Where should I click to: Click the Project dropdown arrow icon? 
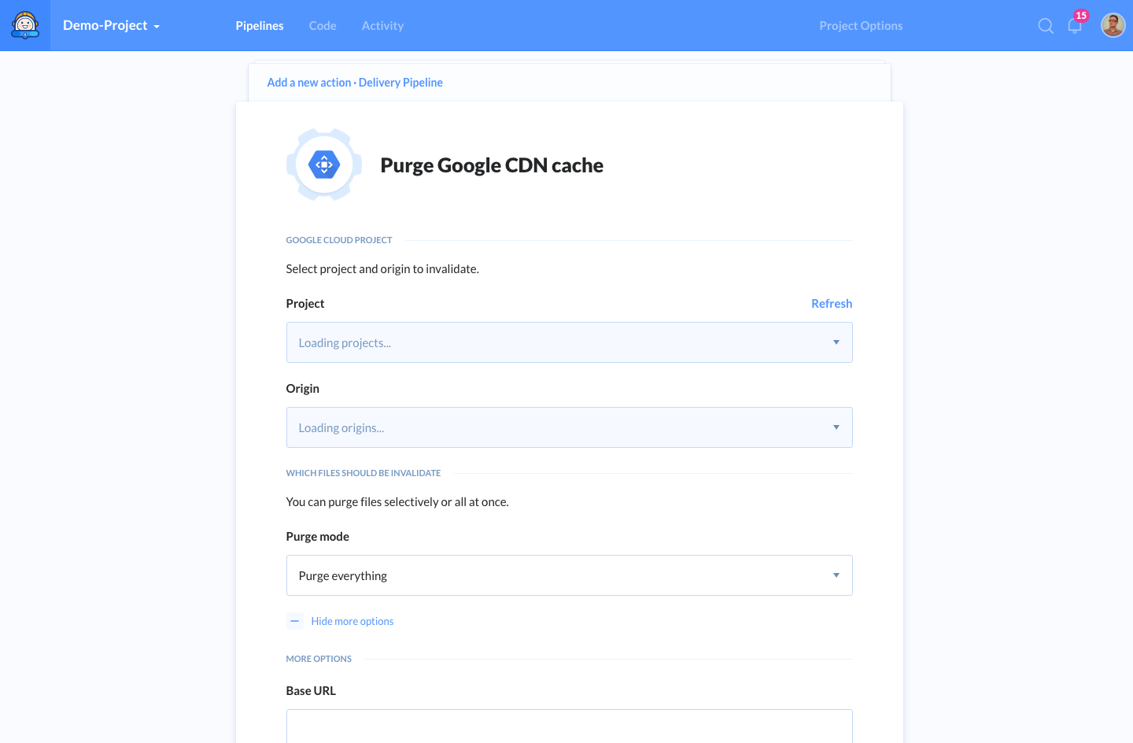[836, 342]
